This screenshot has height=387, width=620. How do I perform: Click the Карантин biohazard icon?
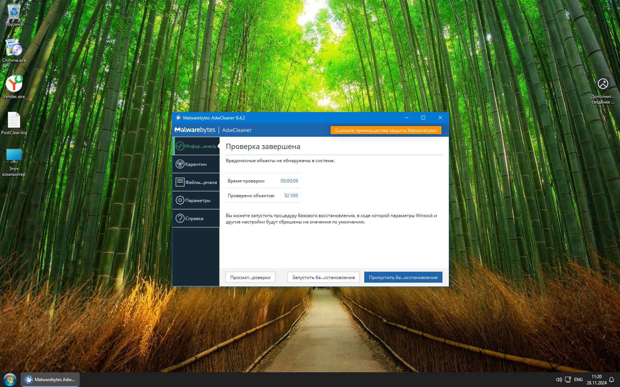(180, 164)
